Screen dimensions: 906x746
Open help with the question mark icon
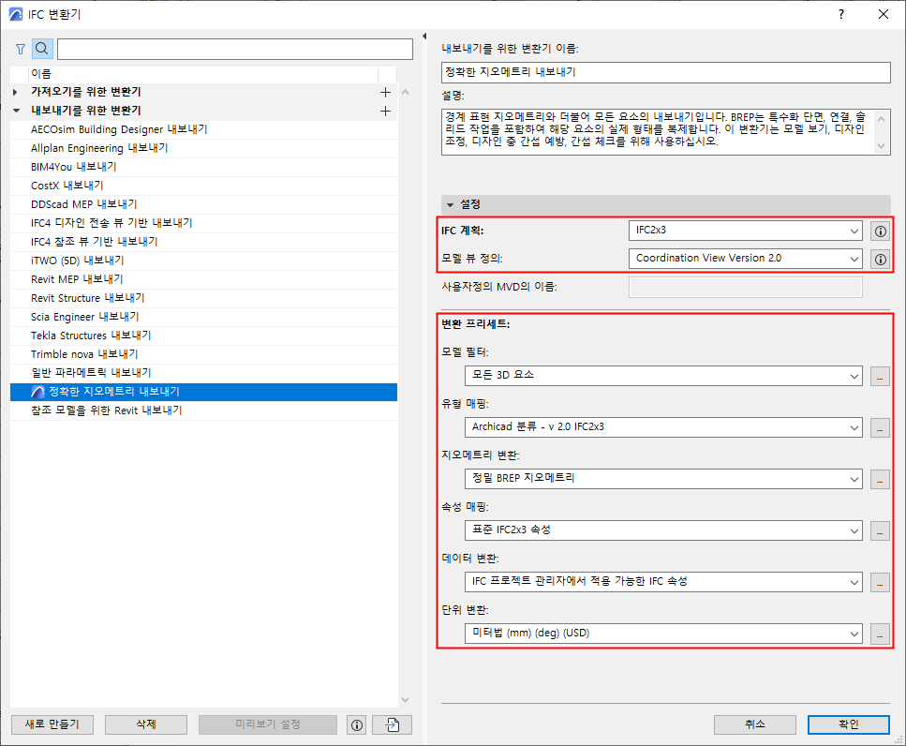840,14
